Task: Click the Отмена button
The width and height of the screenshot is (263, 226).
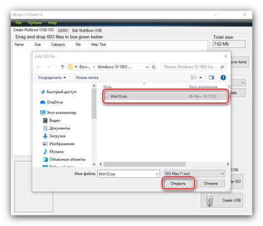Action: 210,183
